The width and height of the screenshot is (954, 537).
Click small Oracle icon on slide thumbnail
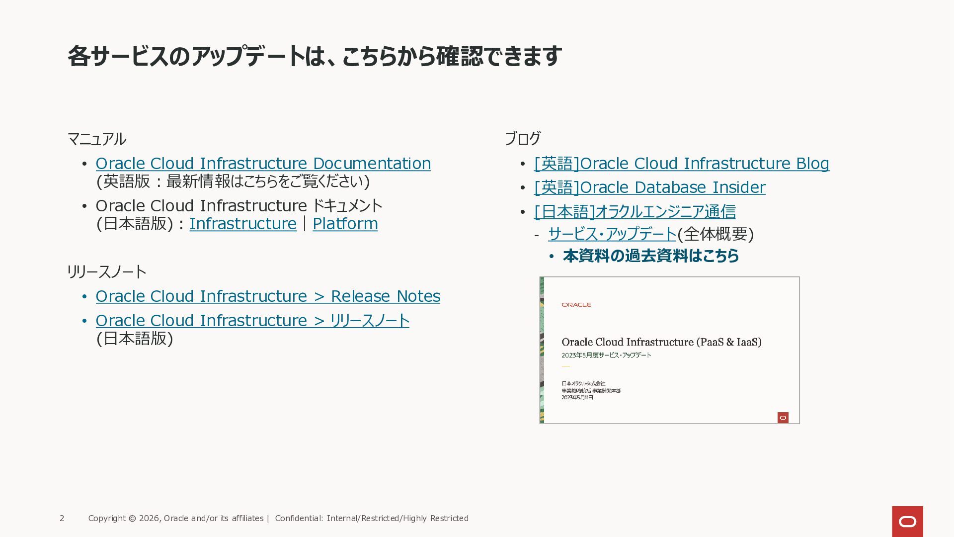point(783,418)
